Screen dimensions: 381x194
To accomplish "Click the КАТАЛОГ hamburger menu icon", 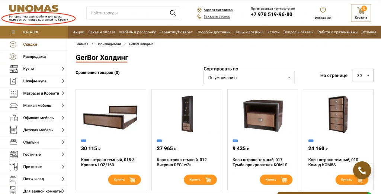I will pos(13,32).
